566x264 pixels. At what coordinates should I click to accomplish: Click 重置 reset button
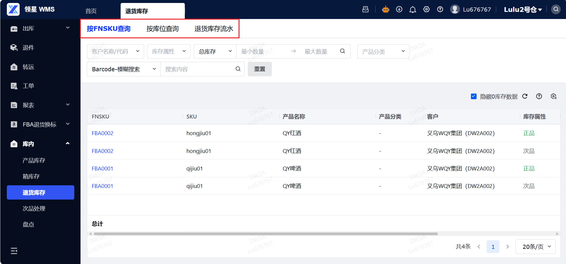pyautogui.click(x=260, y=69)
